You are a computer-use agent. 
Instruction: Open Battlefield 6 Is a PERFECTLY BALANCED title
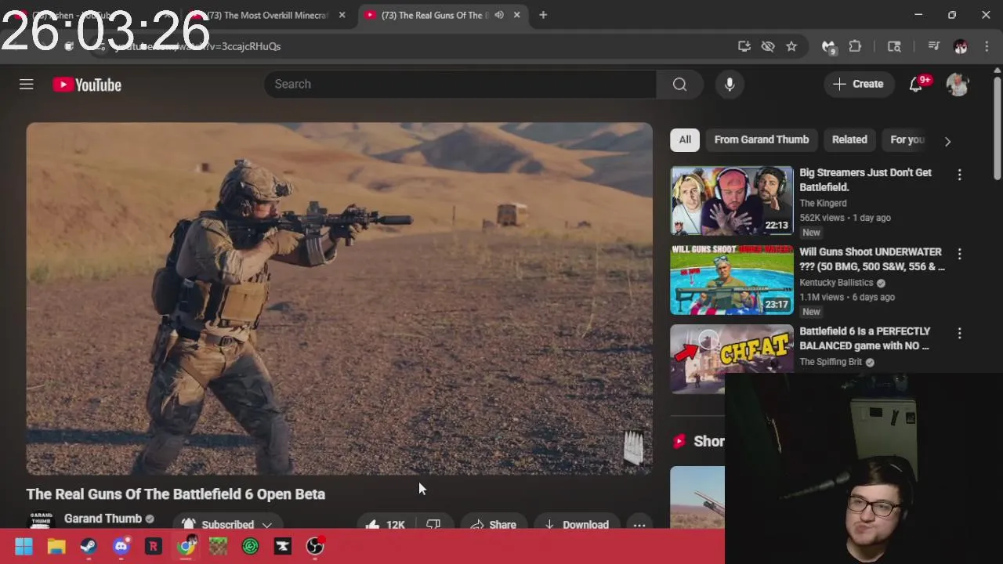pyautogui.click(x=865, y=338)
